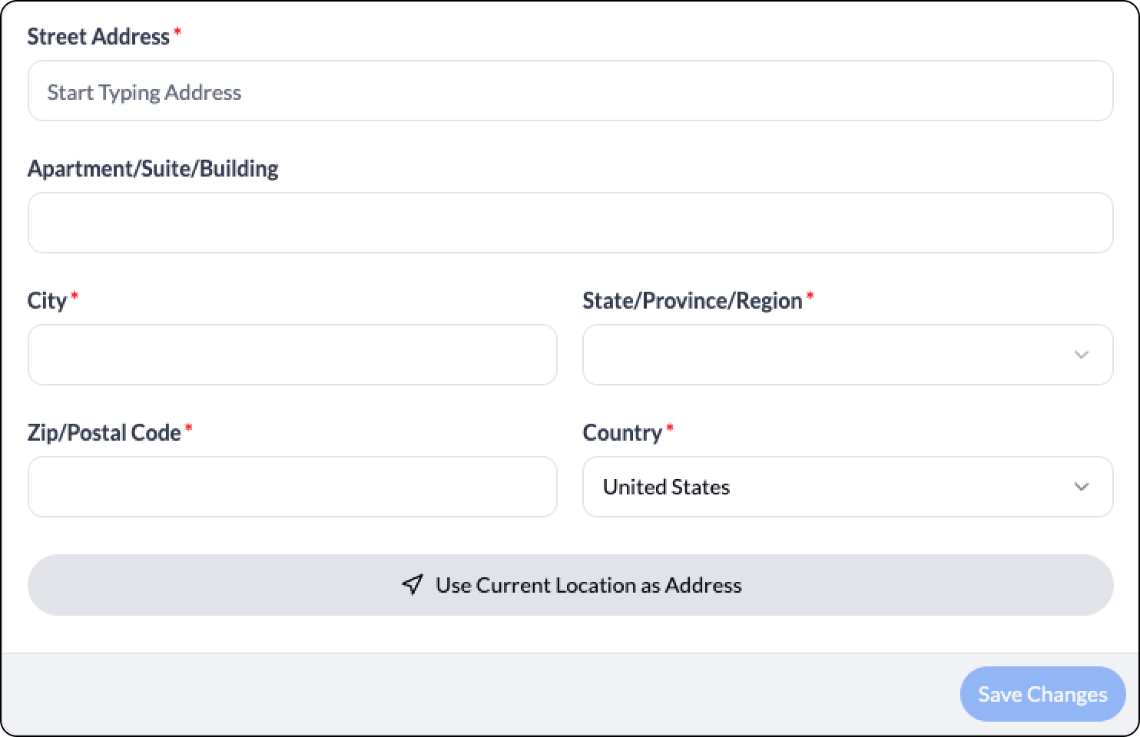1140x737 pixels.
Task: Focus the Street Address input field
Action: 570,91
